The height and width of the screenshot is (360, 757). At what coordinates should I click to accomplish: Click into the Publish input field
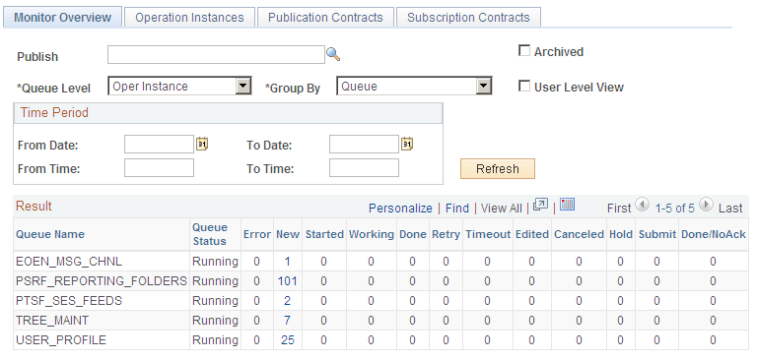[x=216, y=54]
